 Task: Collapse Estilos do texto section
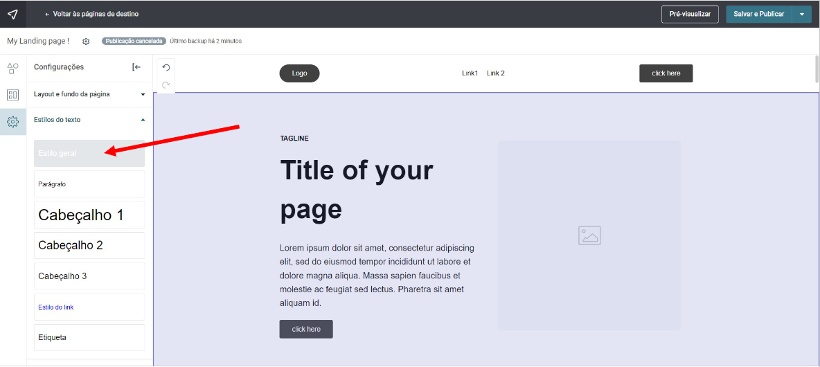point(89,120)
